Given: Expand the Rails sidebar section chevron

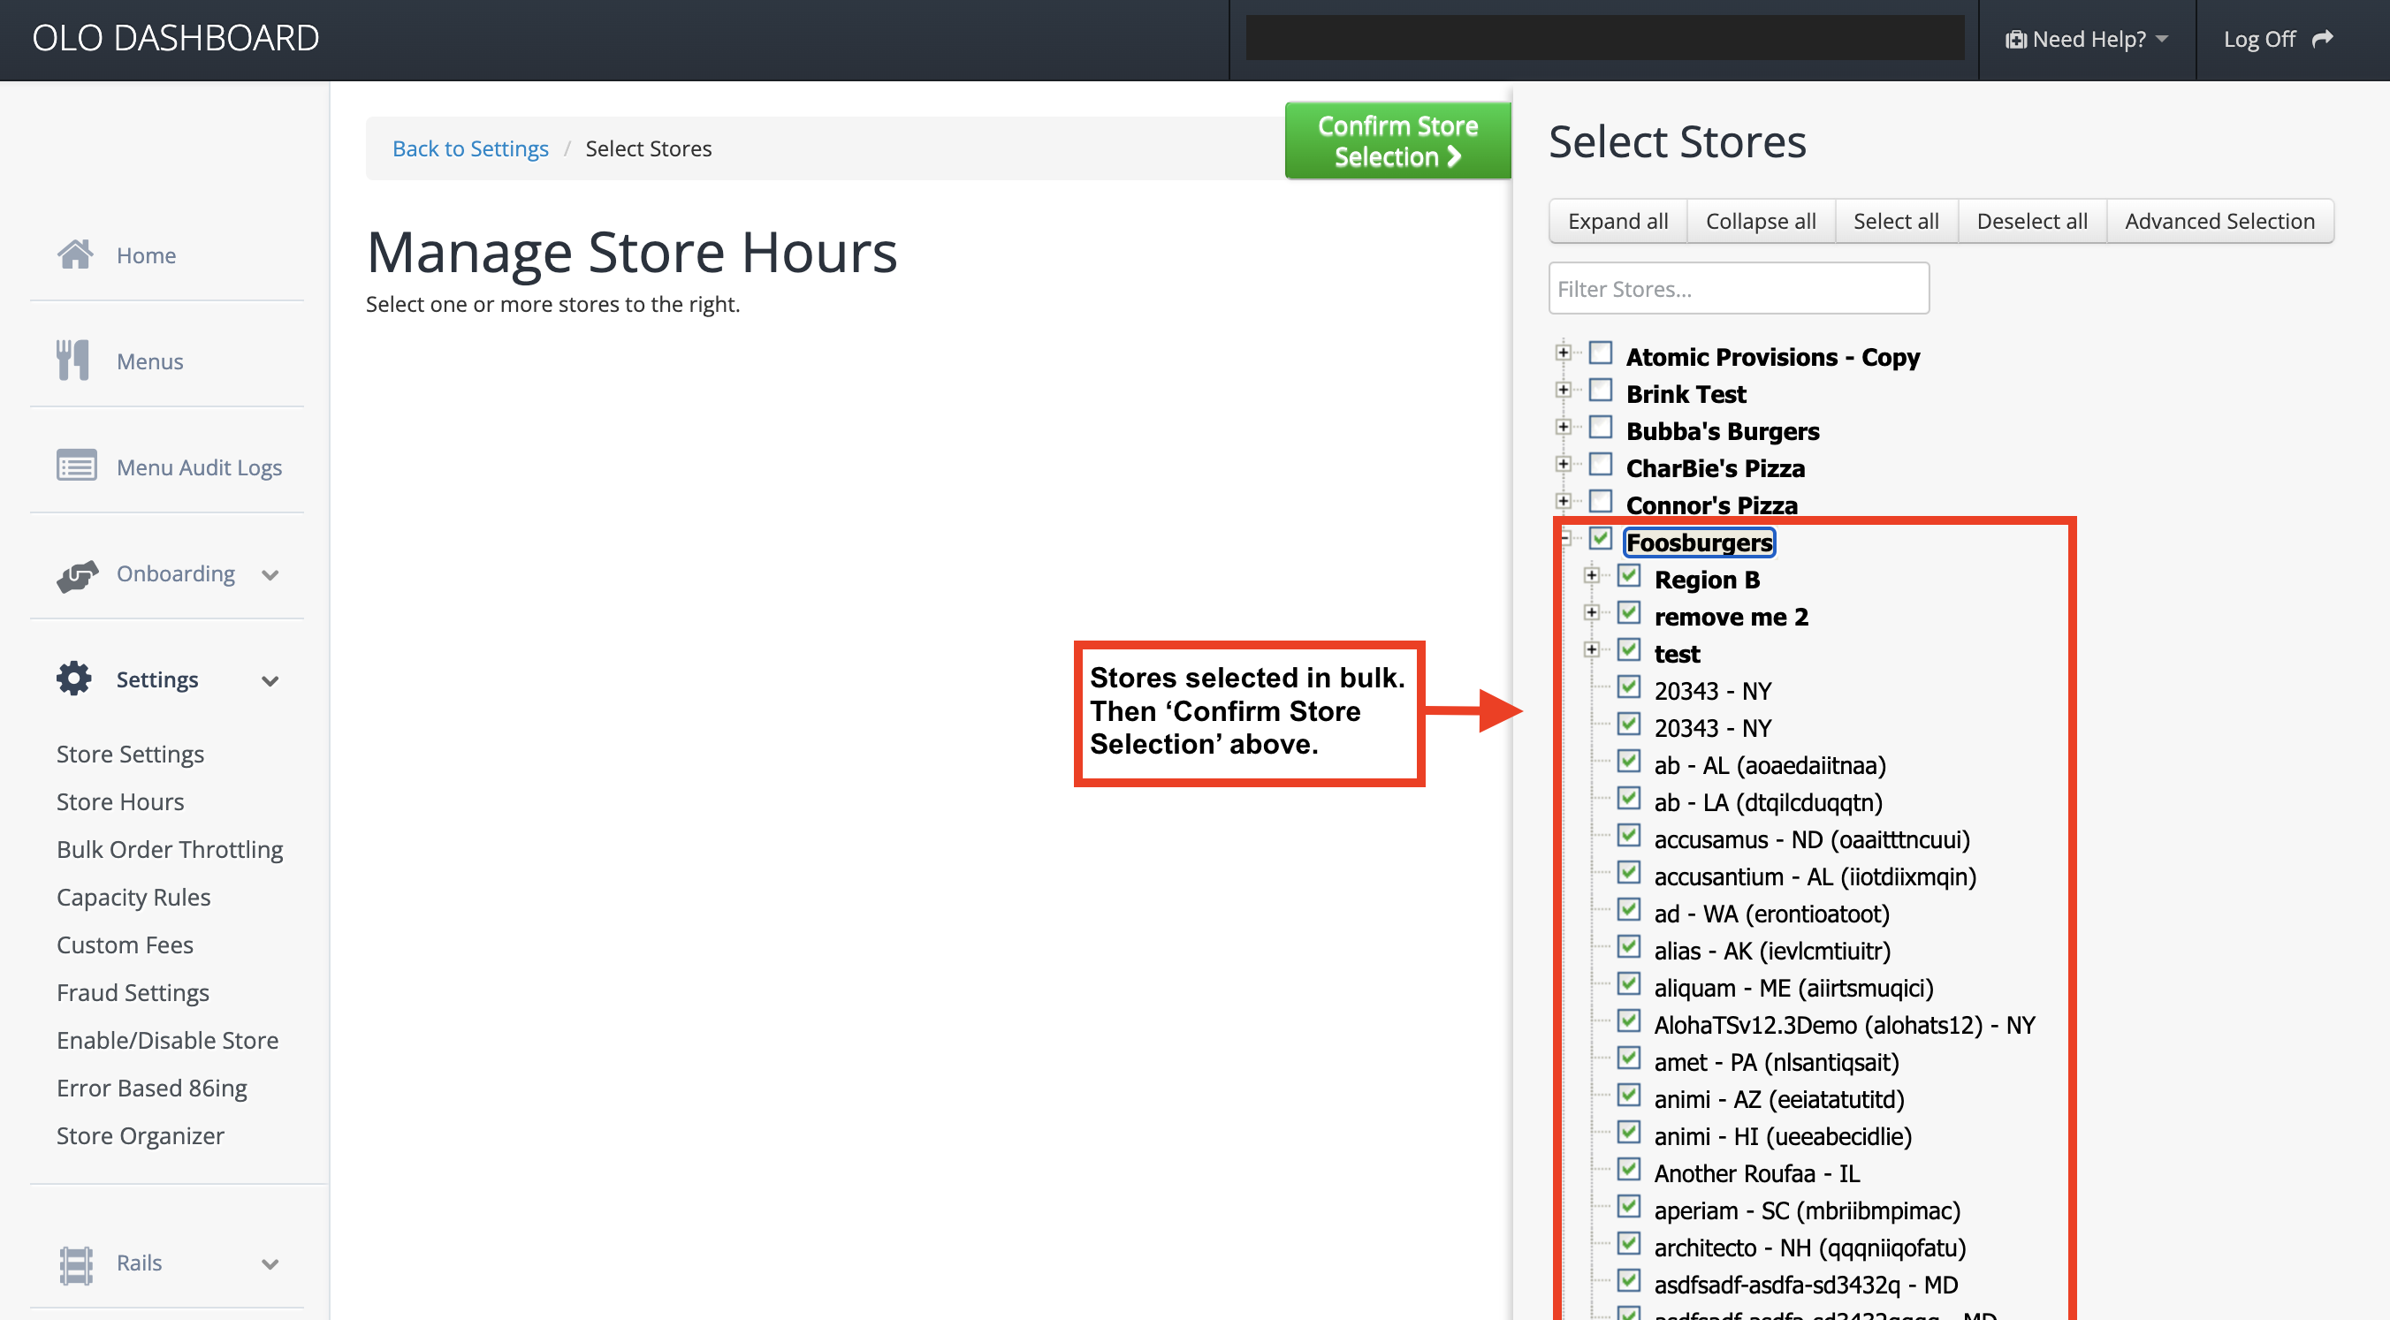Looking at the screenshot, I should pyautogui.click(x=270, y=1263).
